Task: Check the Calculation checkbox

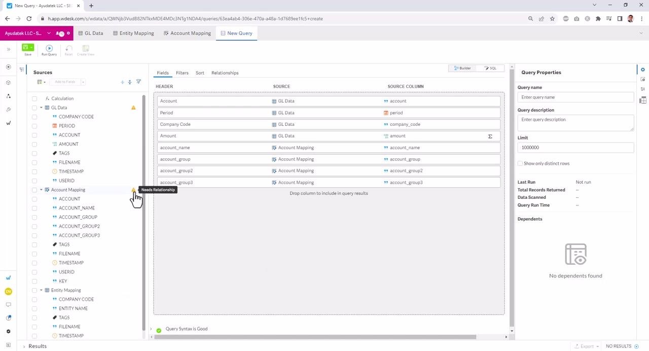Action: click(34, 98)
